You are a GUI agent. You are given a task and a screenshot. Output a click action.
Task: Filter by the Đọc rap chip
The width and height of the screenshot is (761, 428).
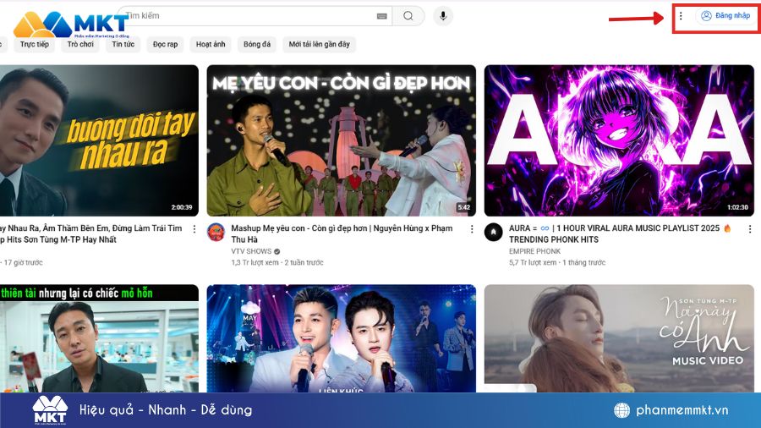[166, 45]
